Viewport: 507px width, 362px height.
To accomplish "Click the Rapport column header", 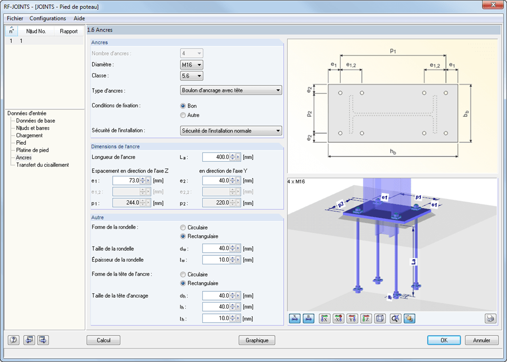I will pyautogui.click(x=69, y=31).
